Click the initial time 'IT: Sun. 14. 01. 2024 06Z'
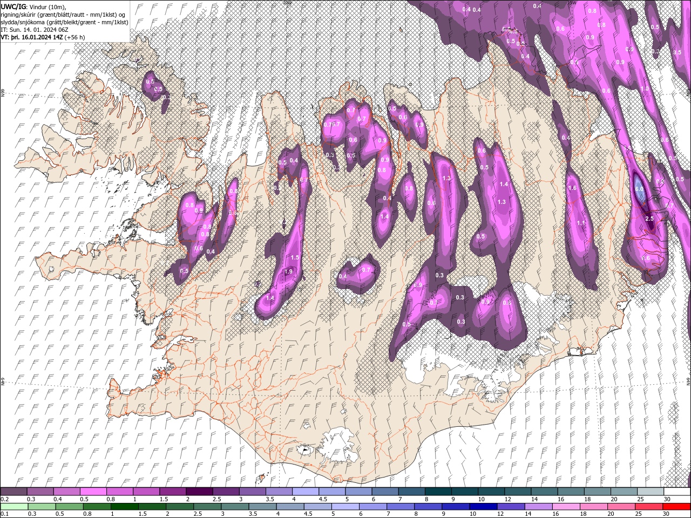This screenshot has width=691, height=518. (35, 29)
